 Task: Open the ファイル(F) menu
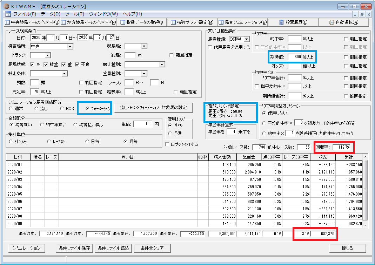point(25,14)
